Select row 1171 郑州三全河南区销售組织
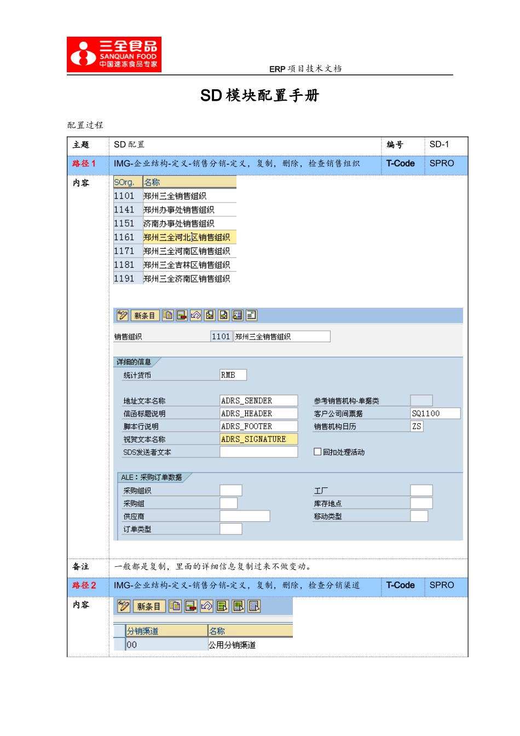520x736 pixels. [175, 251]
